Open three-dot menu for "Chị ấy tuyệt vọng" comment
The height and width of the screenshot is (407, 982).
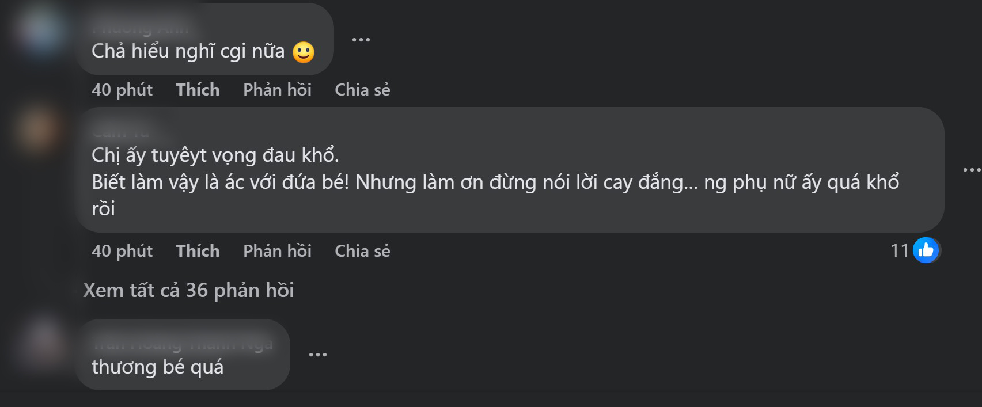[972, 170]
